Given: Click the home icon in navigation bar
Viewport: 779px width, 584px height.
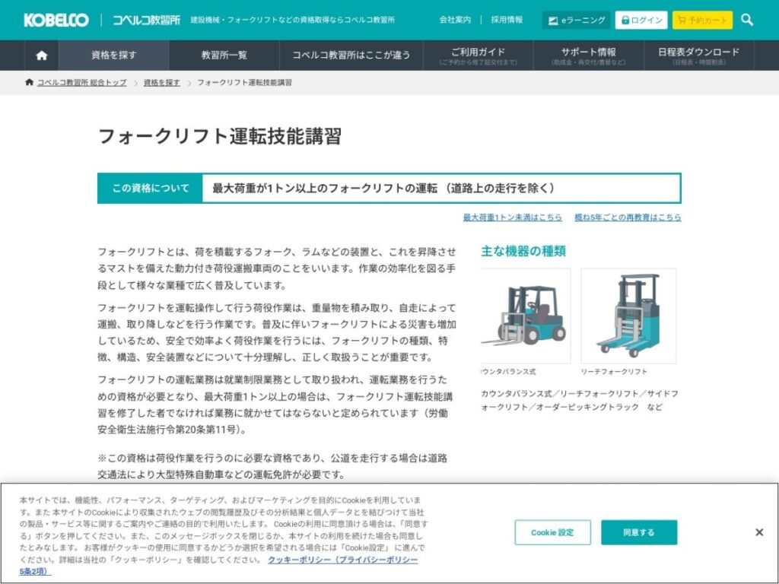Looking at the screenshot, I should (42, 55).
